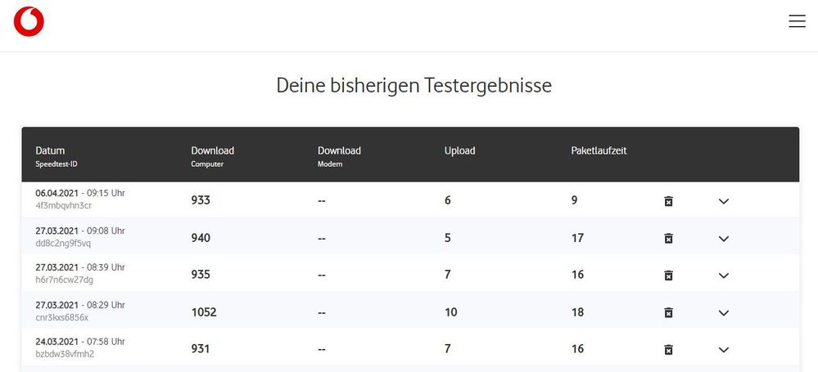Click the Paketlaufzeit column header
This screenshot has height=372, width=818.
point(599,150)
